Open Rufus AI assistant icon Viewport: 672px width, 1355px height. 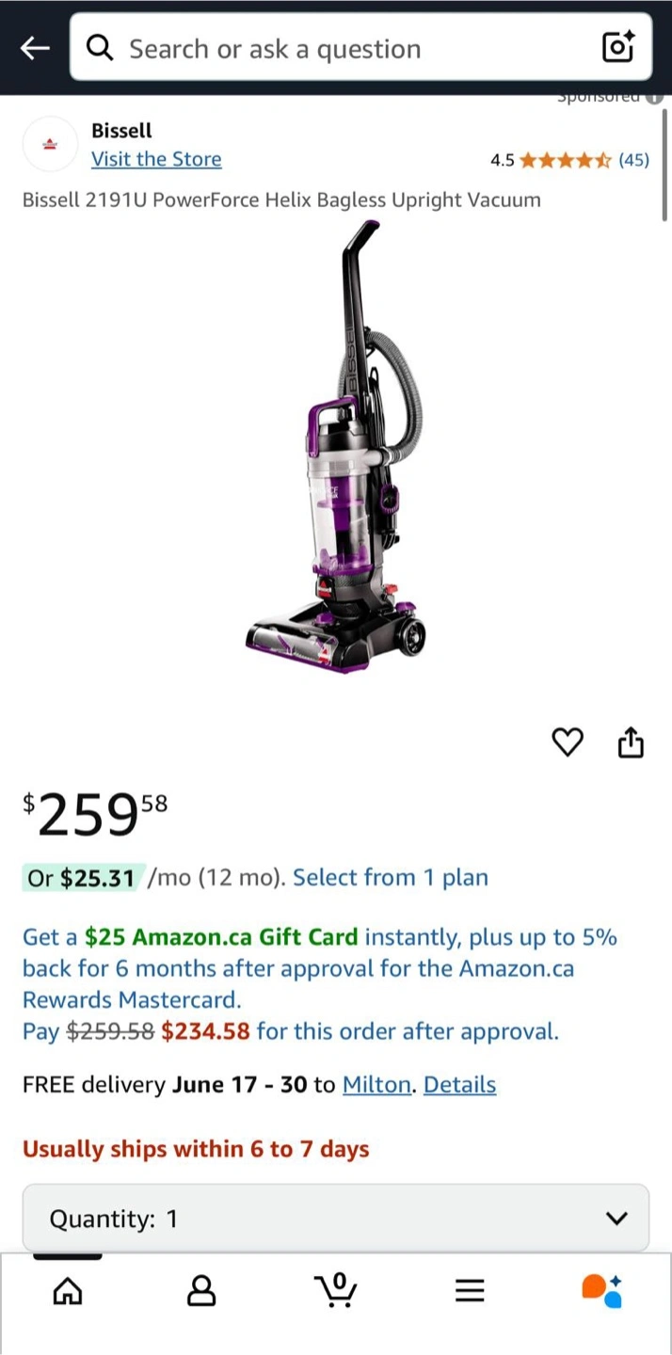602,1290
